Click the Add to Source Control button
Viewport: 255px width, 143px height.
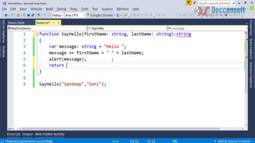tap(233, 141)
